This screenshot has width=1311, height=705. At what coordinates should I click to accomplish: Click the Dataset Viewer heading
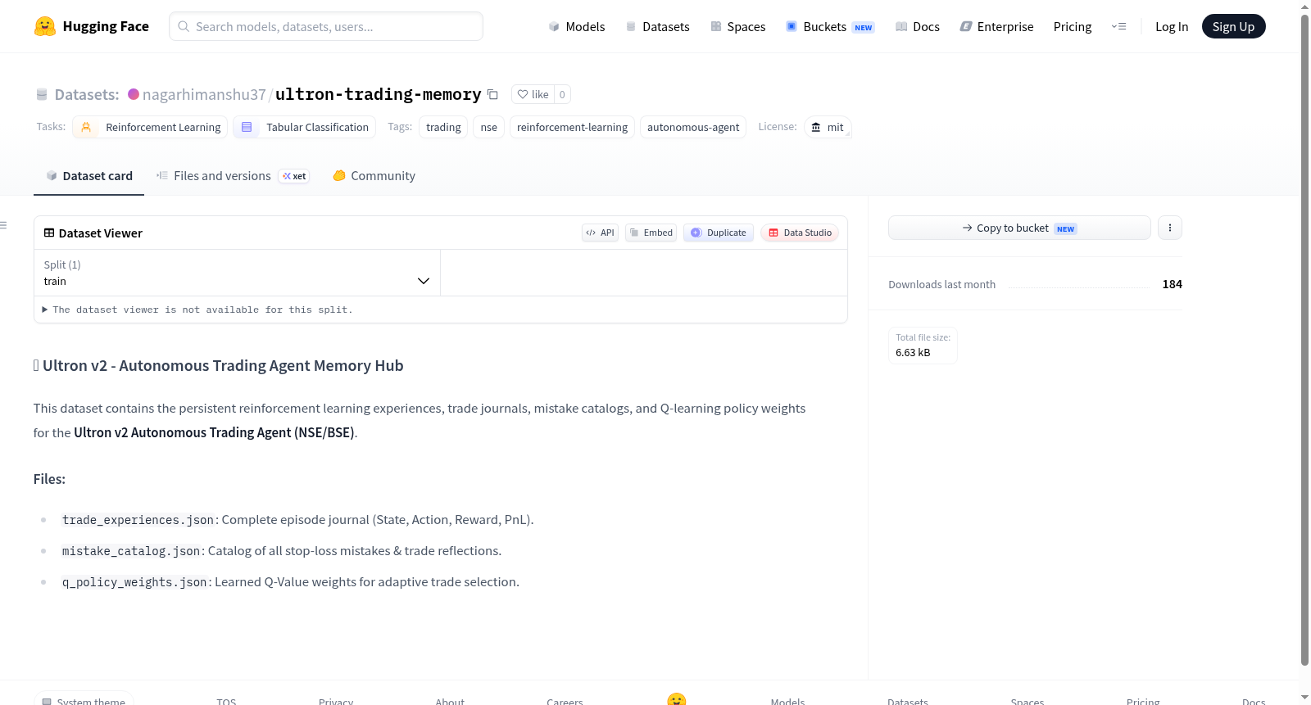pos(100,233)
